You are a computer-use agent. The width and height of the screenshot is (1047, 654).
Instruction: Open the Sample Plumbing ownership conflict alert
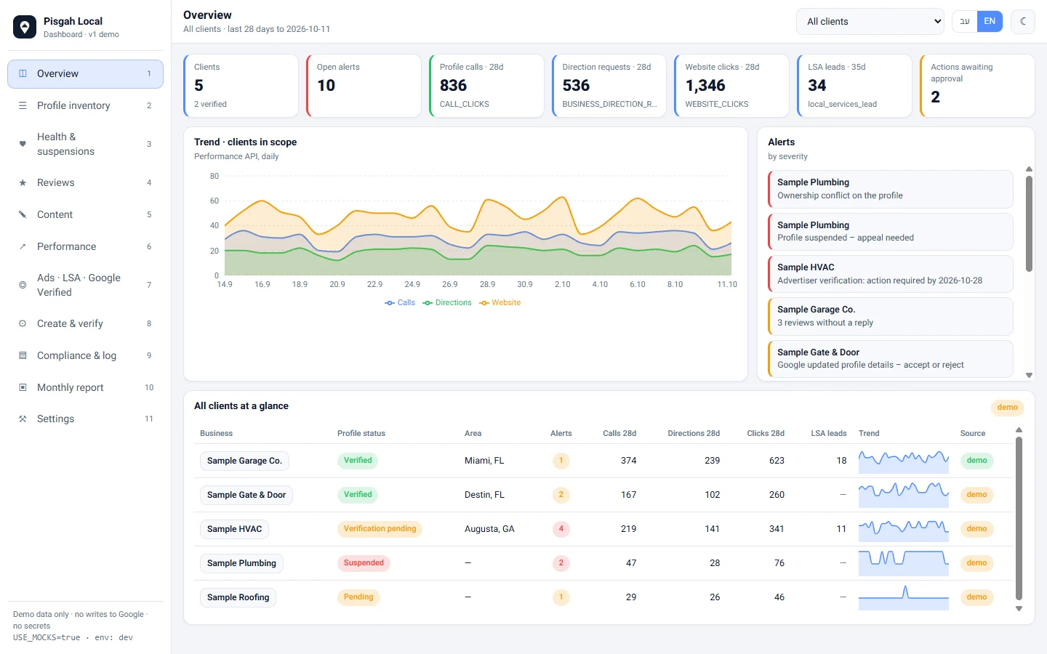[891, 189]
